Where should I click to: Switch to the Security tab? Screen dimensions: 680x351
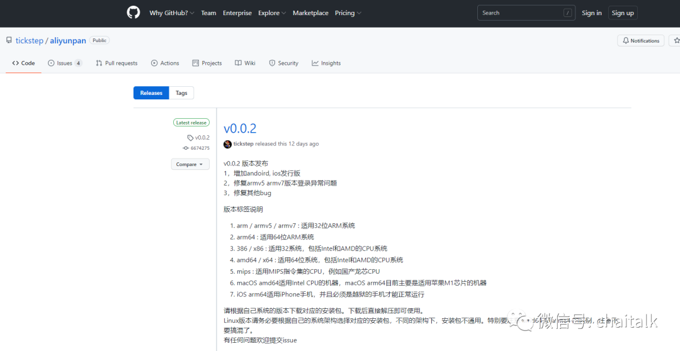pyautogui.click(x=283, y=64)
